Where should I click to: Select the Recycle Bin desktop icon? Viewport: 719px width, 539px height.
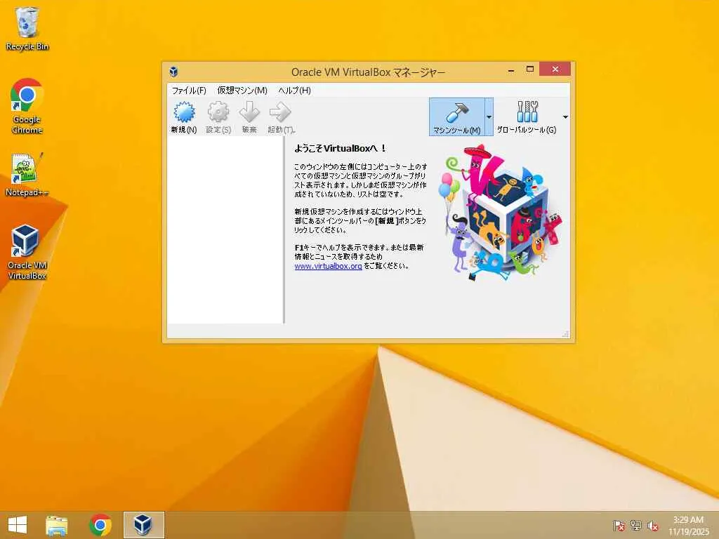tap(27, 28)
